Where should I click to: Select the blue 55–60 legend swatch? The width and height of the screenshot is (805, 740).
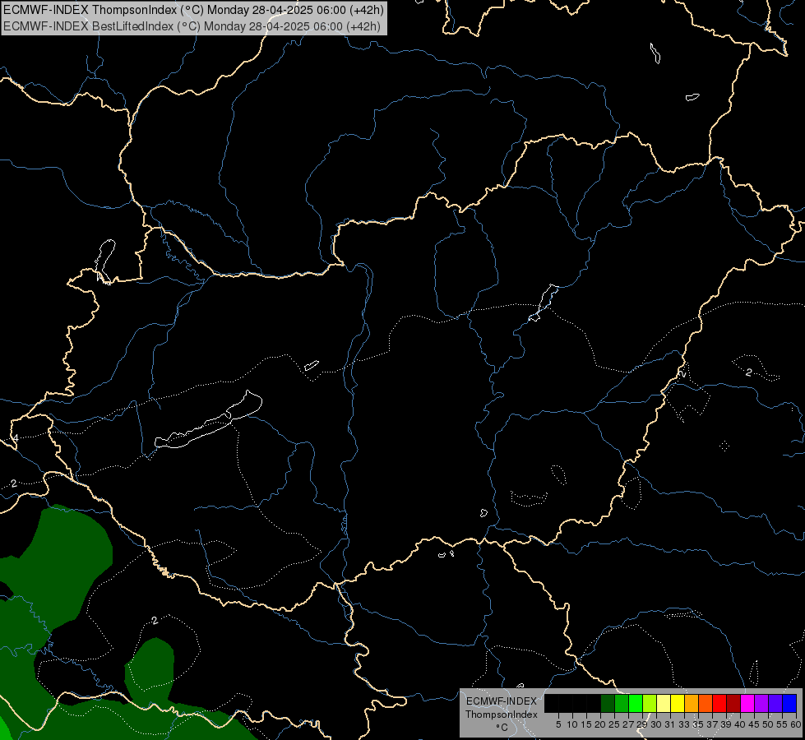[x=789, y=703]
